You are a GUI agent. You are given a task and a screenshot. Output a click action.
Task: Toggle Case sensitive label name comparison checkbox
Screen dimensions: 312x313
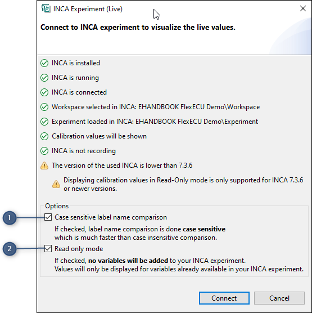(x=48, y=217)
